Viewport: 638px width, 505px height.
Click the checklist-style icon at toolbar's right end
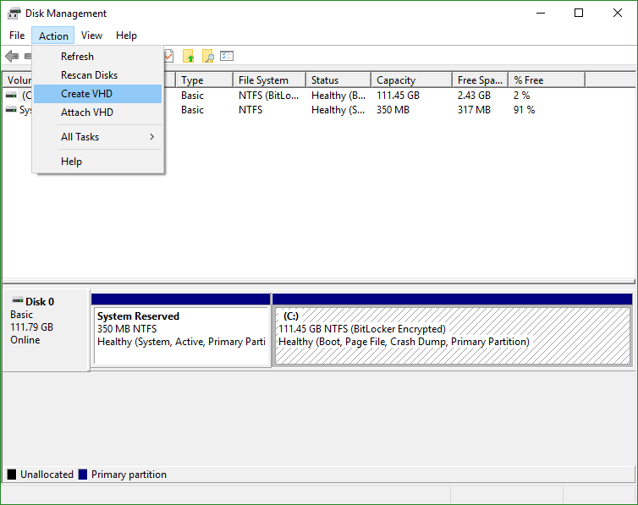227,57
